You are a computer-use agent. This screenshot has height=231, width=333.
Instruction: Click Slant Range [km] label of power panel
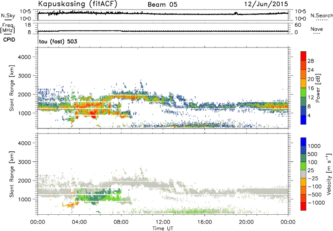12,88
